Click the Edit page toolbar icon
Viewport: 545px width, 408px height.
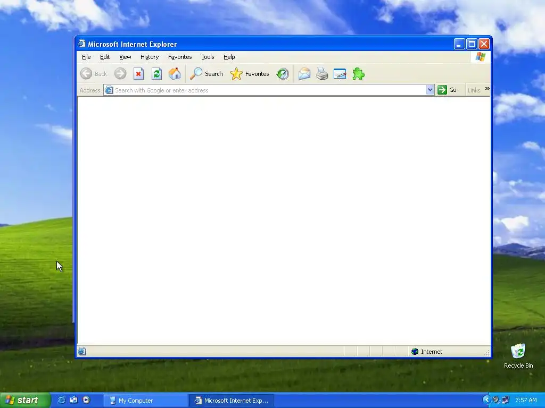[340, 73]
